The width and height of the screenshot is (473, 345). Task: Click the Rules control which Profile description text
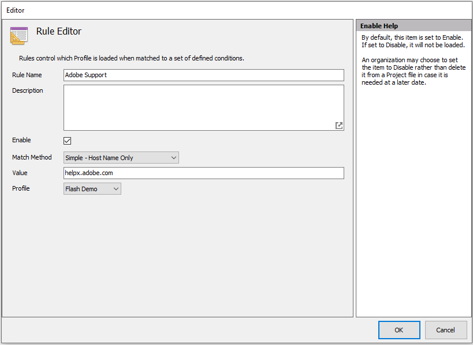coord(132,58)
